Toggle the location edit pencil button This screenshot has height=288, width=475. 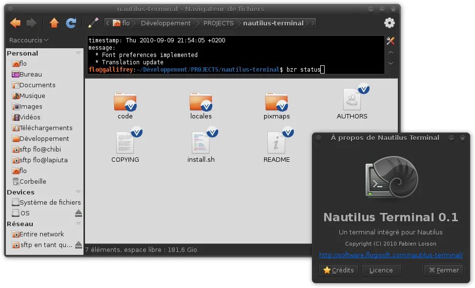pyautogui.click(x=93, y=23)
